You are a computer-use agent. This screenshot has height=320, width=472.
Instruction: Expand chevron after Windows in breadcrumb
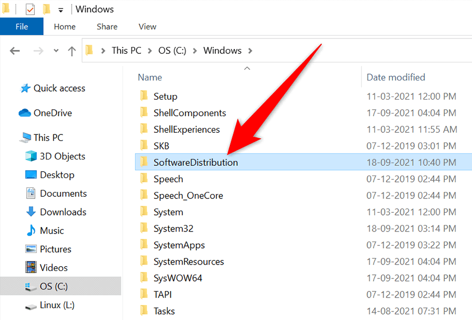point(250,51)
